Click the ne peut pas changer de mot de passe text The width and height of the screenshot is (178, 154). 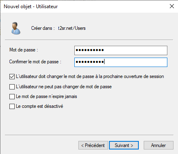click(x=75, y=87)
